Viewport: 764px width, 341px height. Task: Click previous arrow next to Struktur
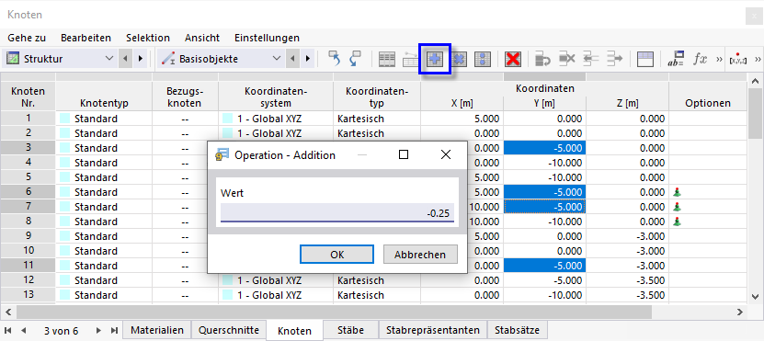[x=125, y=59]
